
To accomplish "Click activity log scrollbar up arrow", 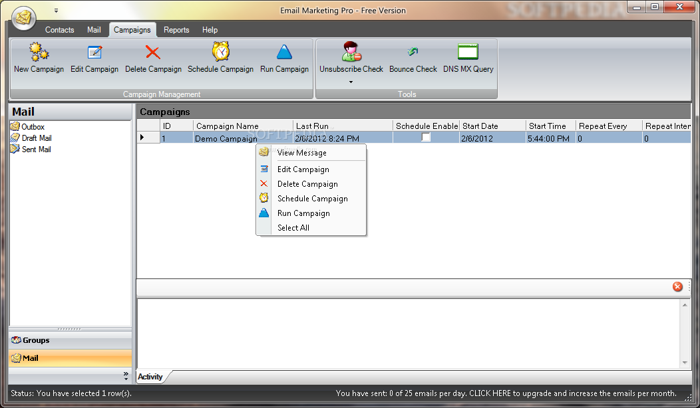I will (685, 305).
